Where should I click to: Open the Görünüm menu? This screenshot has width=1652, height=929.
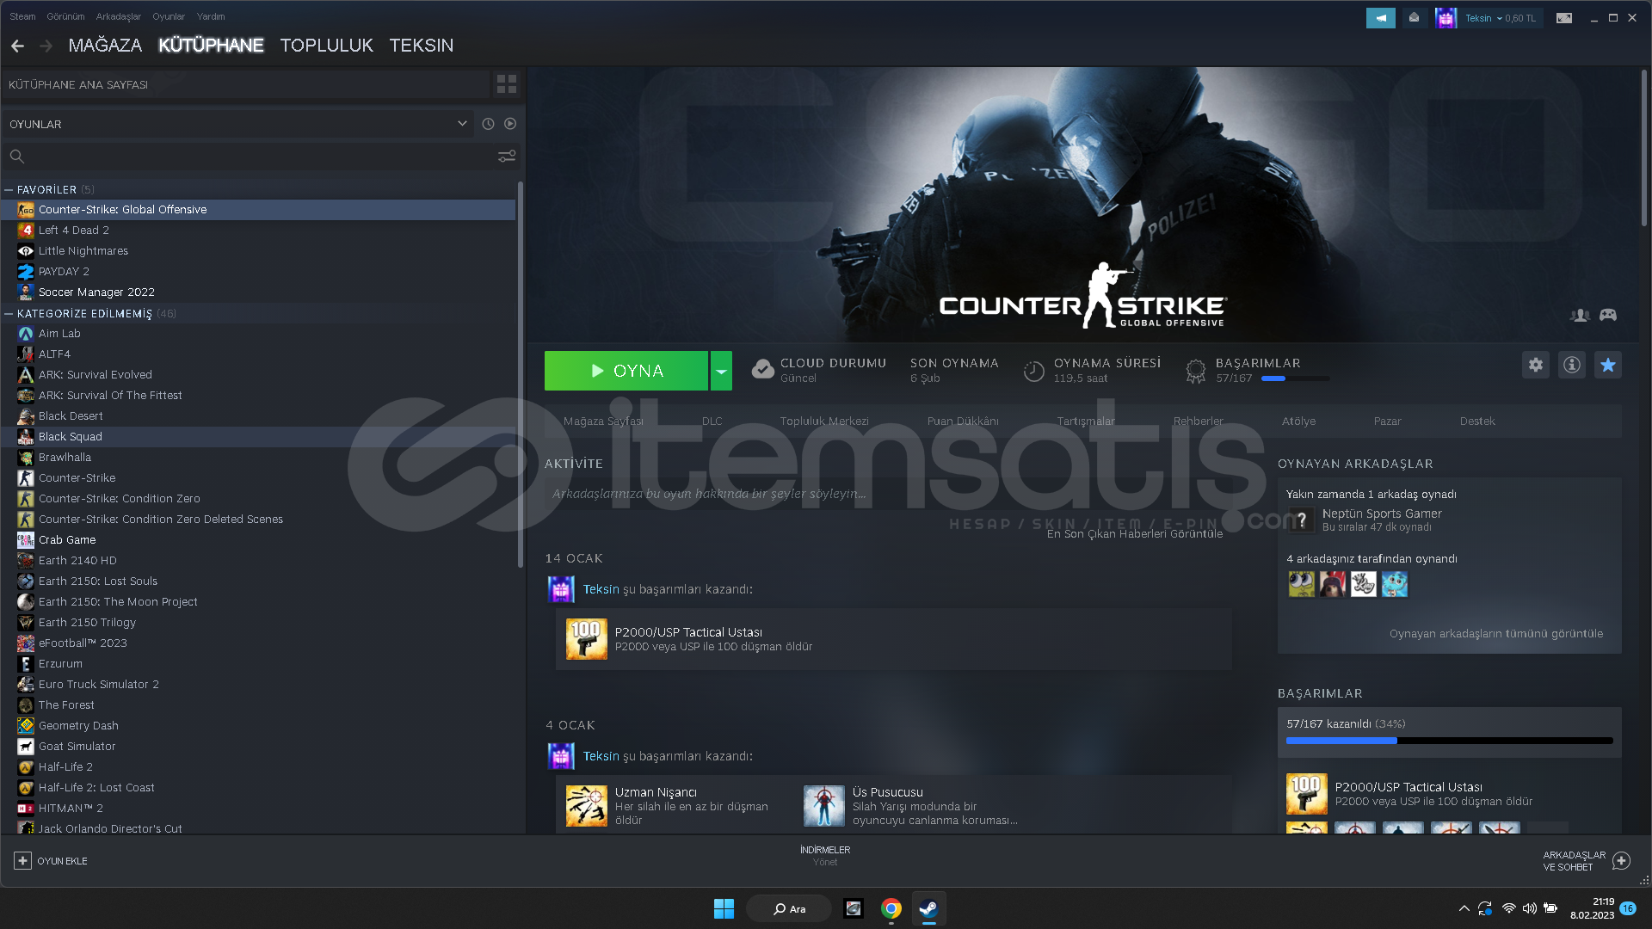pos(65,16)
